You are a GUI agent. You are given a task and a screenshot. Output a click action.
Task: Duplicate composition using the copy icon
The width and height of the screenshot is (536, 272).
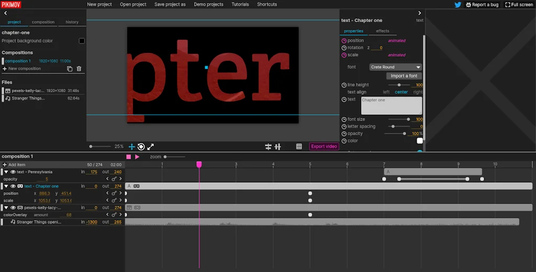[70, 69]
